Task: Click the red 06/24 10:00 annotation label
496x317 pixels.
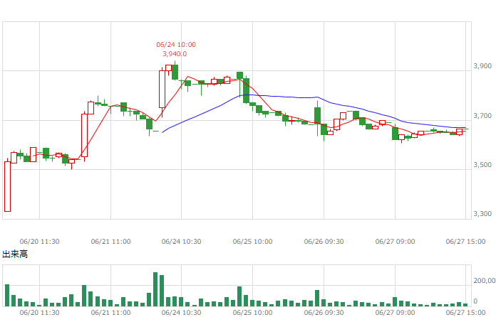Action: click(176, 45)
